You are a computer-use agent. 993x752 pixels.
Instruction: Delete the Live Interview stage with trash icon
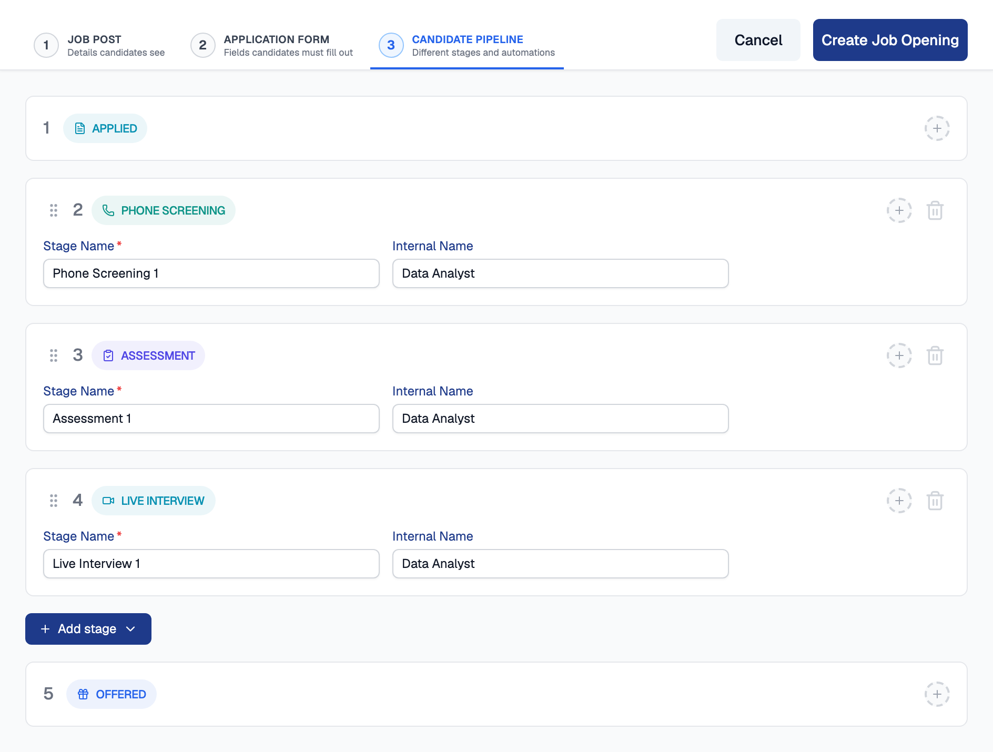coord(935,501)
